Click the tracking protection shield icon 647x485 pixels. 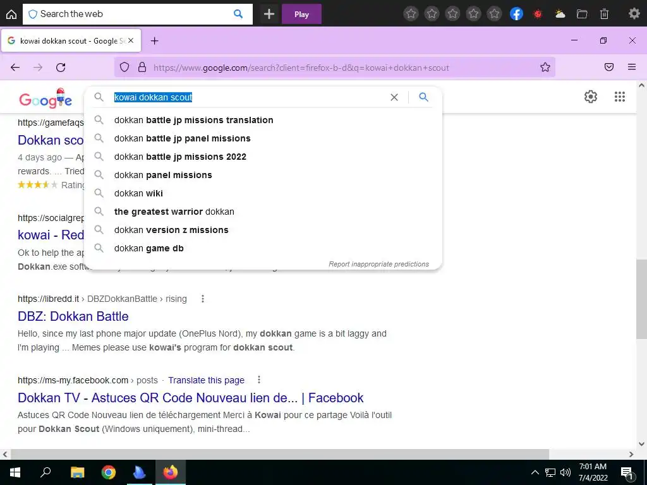[x=124, y=67]
